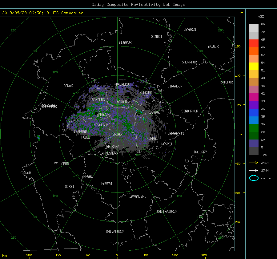Click the KUSTAGI city label
The height and width of the screenshot is (259, 277).
click(154, 112)
